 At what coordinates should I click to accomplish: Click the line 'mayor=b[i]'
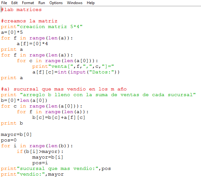pos(48,157)
